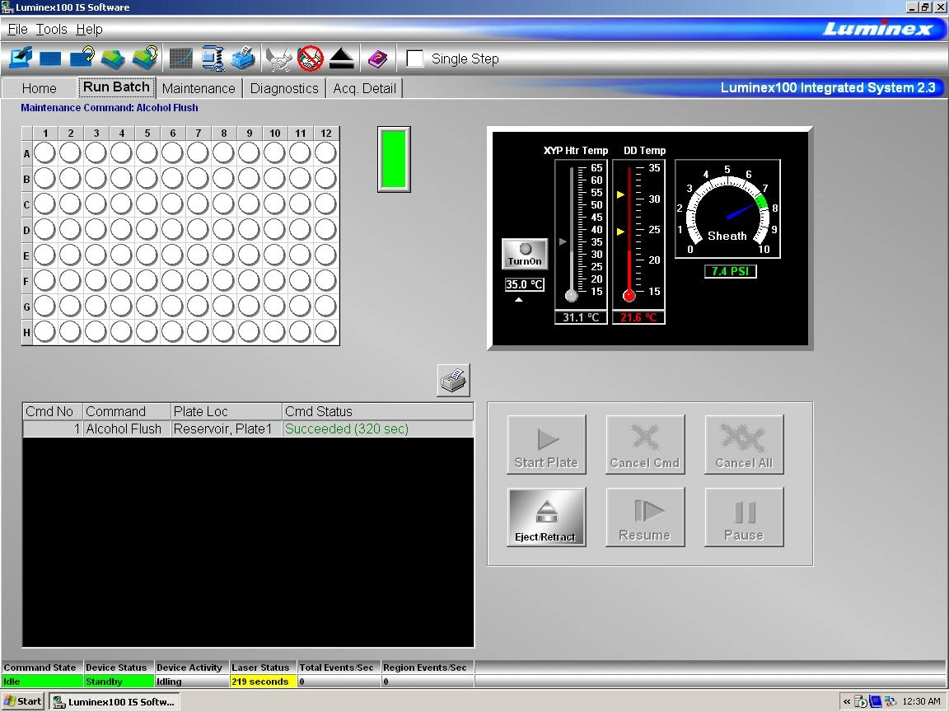The height and width of the screenshot is (712, 949).
Task: Click the white arrow below 35.0 °C setpoint
Action: coord(518,300)
